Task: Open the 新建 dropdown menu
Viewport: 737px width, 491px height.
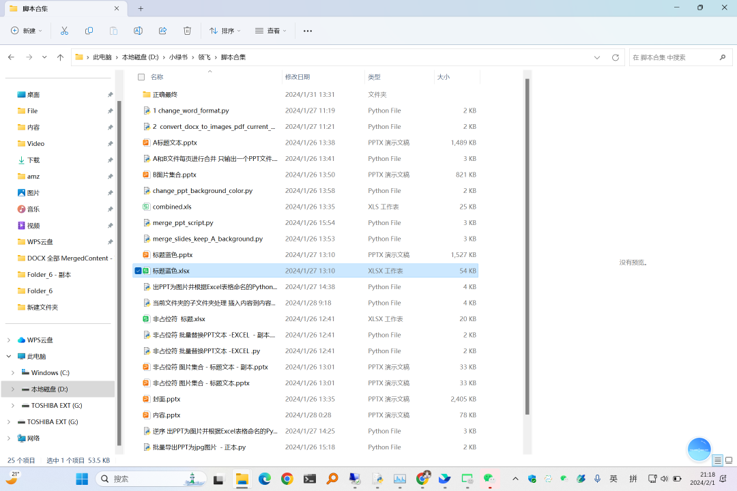Action: pyautogui.click(x=27, y=31)
